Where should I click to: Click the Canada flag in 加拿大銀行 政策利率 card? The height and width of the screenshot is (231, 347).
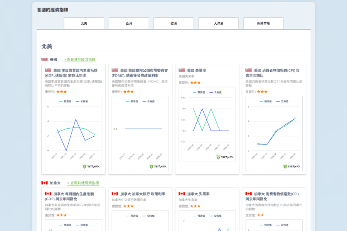(x=115, y=194)
